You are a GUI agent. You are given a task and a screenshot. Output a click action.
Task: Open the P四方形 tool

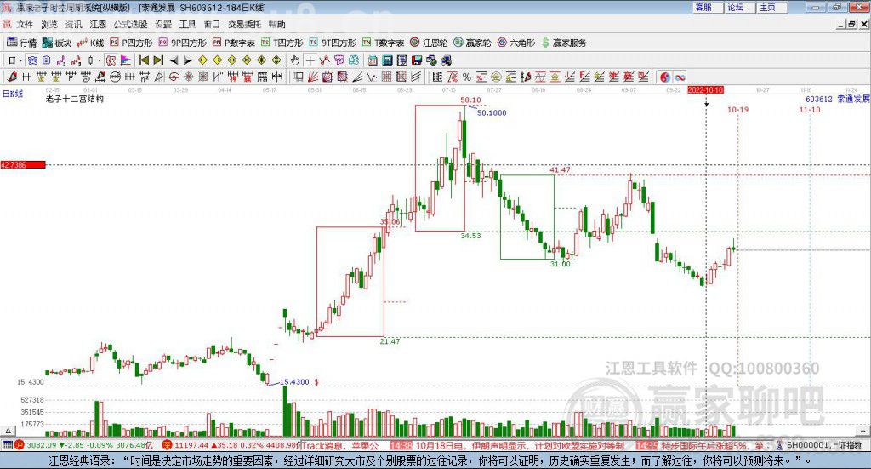click(131, 43)
